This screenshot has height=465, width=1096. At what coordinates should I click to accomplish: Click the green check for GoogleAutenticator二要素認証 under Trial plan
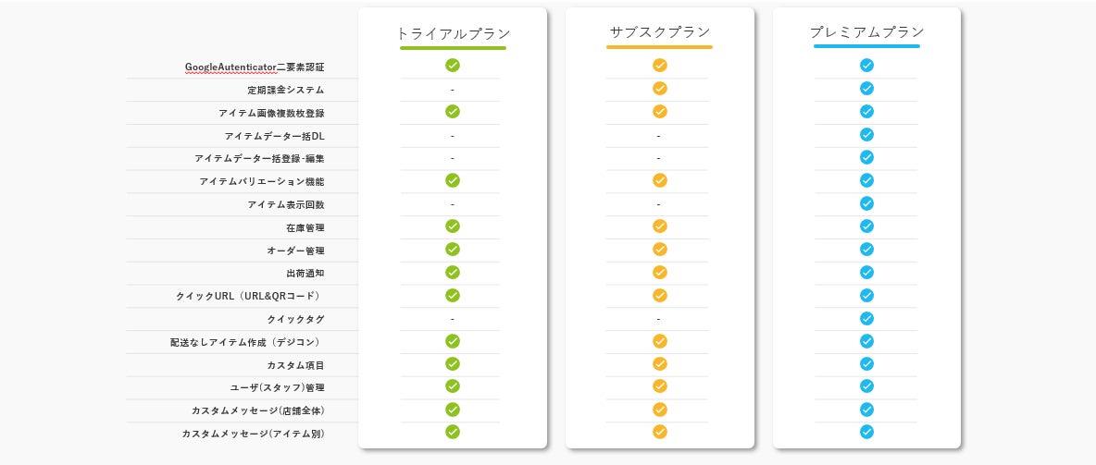click(453, 66)
